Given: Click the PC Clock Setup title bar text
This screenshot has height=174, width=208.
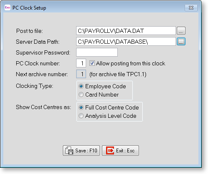Looking at the screenshot, I should 29,8.
